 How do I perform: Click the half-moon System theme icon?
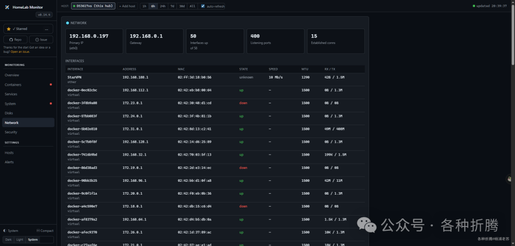click(5, 231)
